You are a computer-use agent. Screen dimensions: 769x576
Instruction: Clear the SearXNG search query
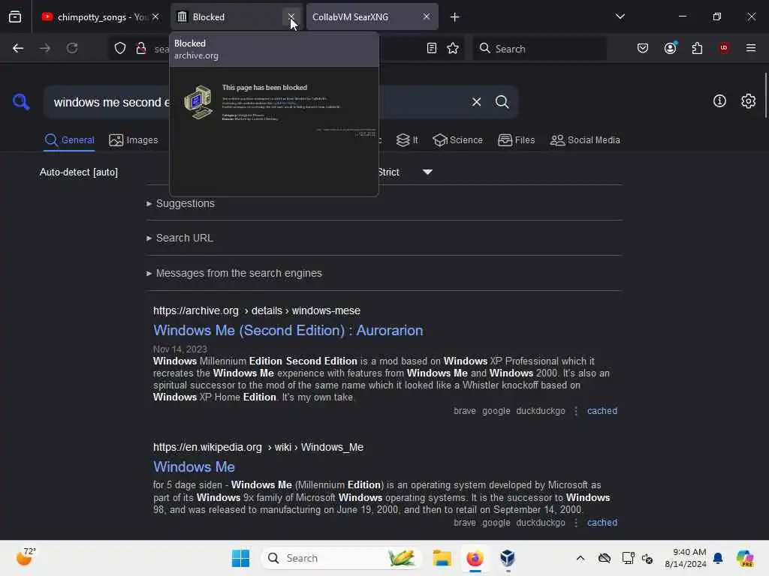point(476,102)
